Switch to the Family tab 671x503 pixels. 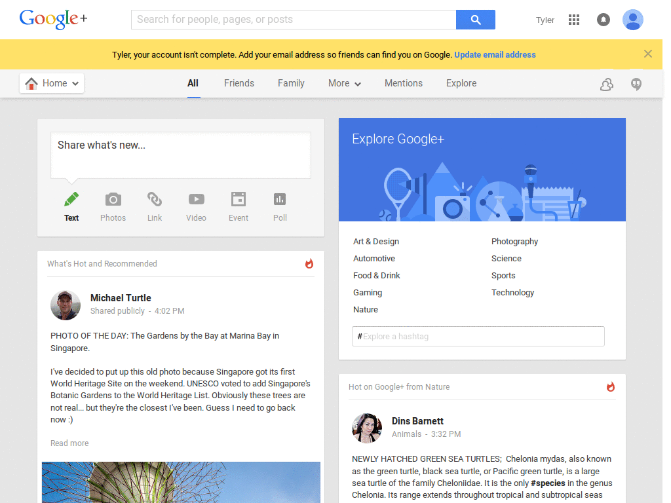291,83
